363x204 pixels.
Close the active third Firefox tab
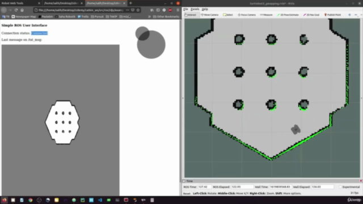coord(124,3)
